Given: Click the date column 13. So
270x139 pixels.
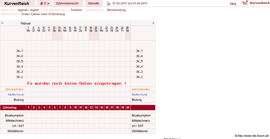Looking at the screenshot, I should pos(59,29).
